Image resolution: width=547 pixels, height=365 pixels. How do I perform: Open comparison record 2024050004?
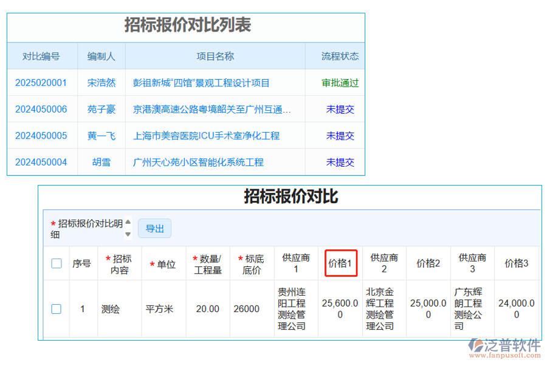click(41, 162)
